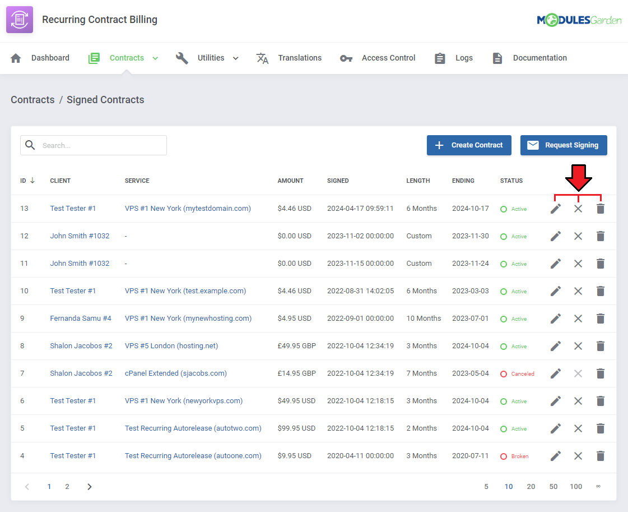Click the Status column header
The image size is (628, 512).
(511, 181)
